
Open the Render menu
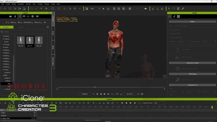[x=28, y=4]
